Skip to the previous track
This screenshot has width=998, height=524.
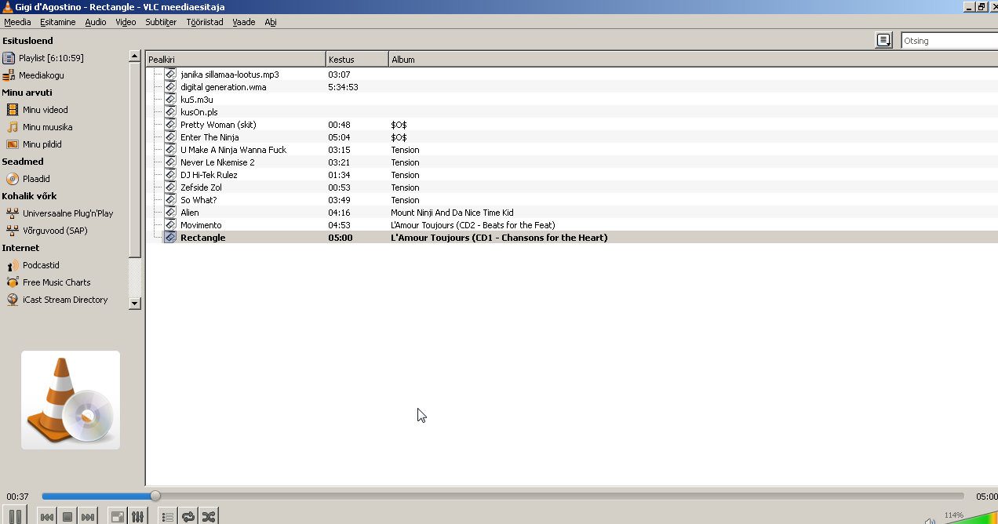click(47, 517)
